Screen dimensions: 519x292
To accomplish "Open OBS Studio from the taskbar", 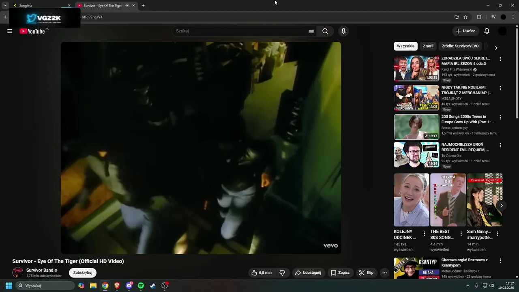I will point(165,286).
